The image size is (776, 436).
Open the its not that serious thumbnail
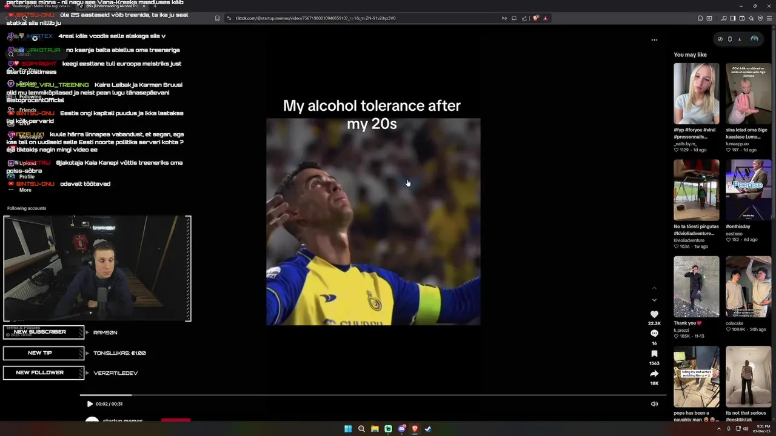749,377
